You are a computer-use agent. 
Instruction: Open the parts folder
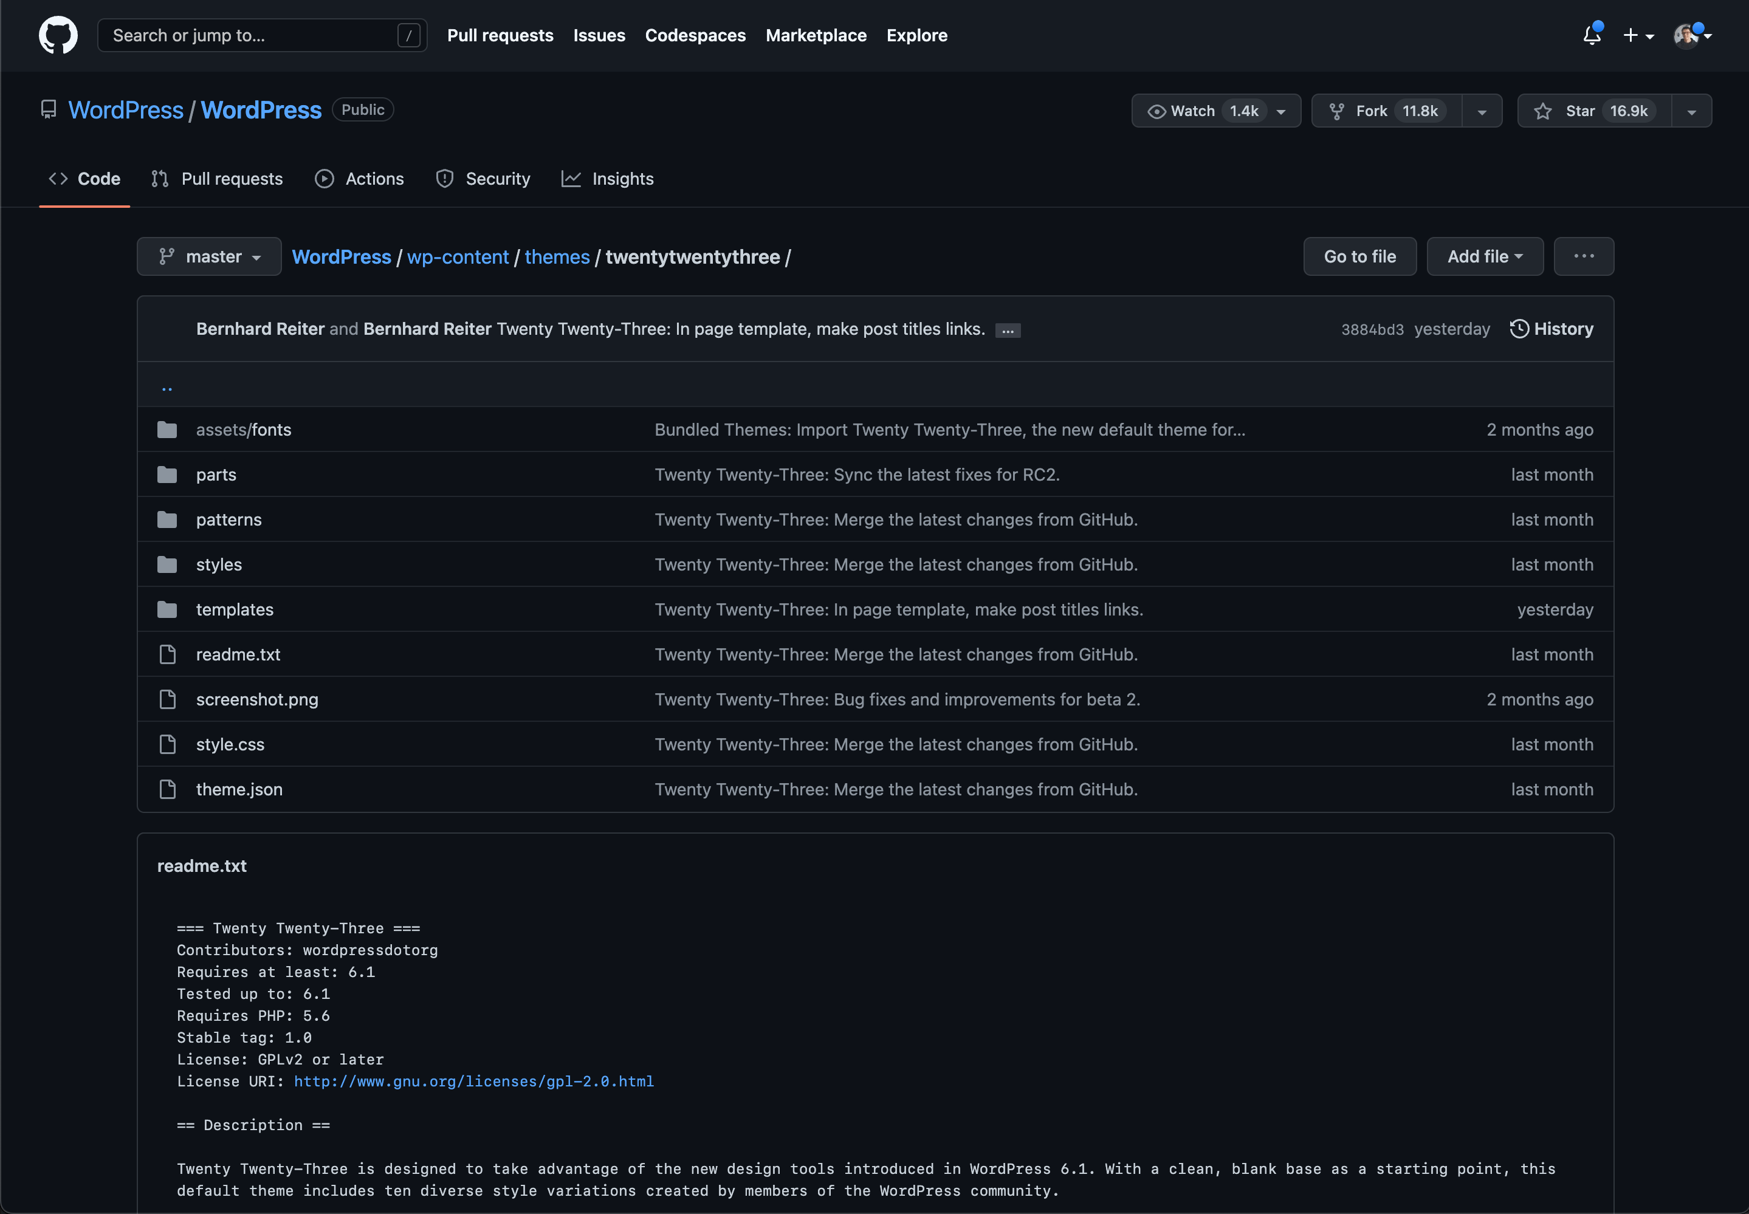click(x=216, y=475)
